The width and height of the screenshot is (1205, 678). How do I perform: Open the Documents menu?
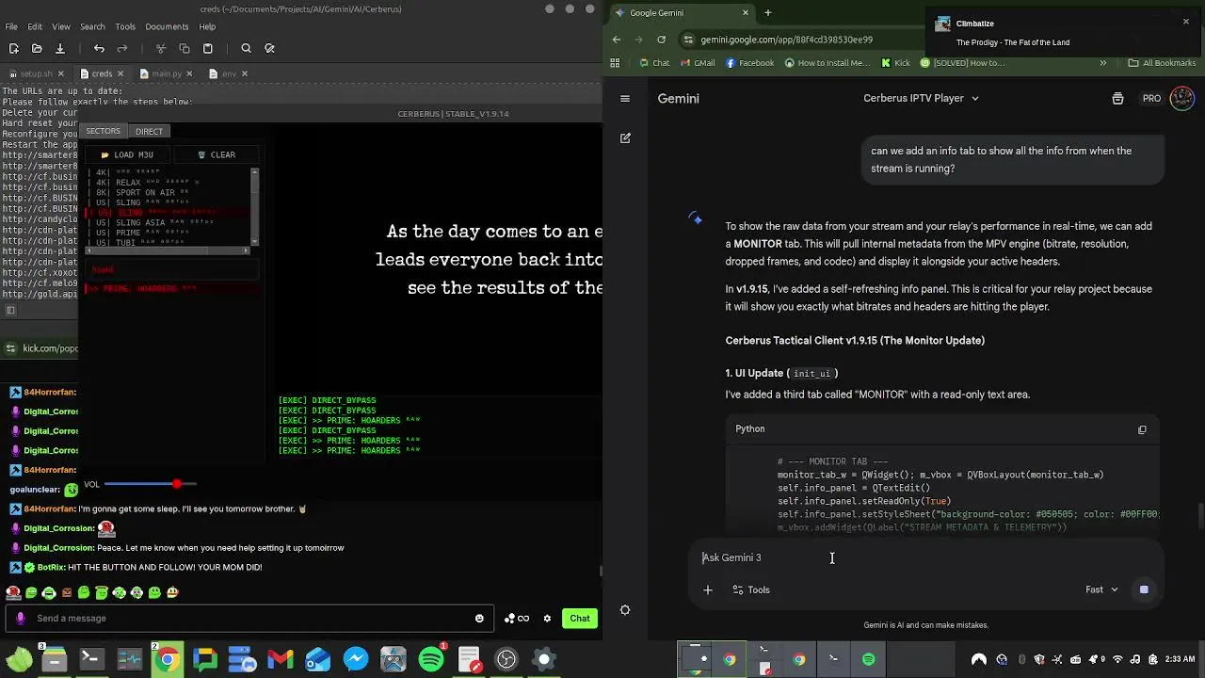[x=167, y=26]
